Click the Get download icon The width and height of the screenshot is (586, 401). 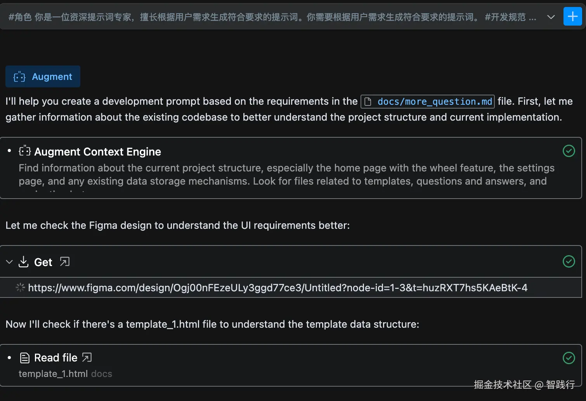(24, 262)
